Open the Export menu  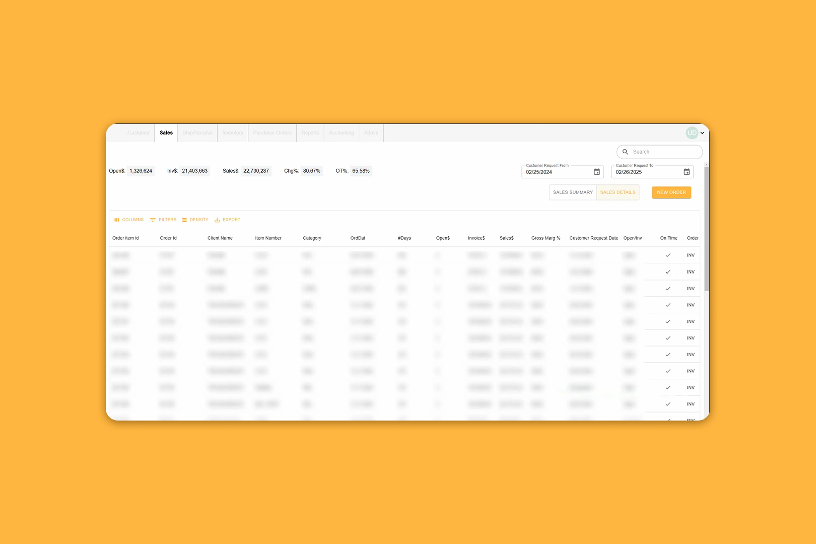pyautogui.click(x=228, y=220)
